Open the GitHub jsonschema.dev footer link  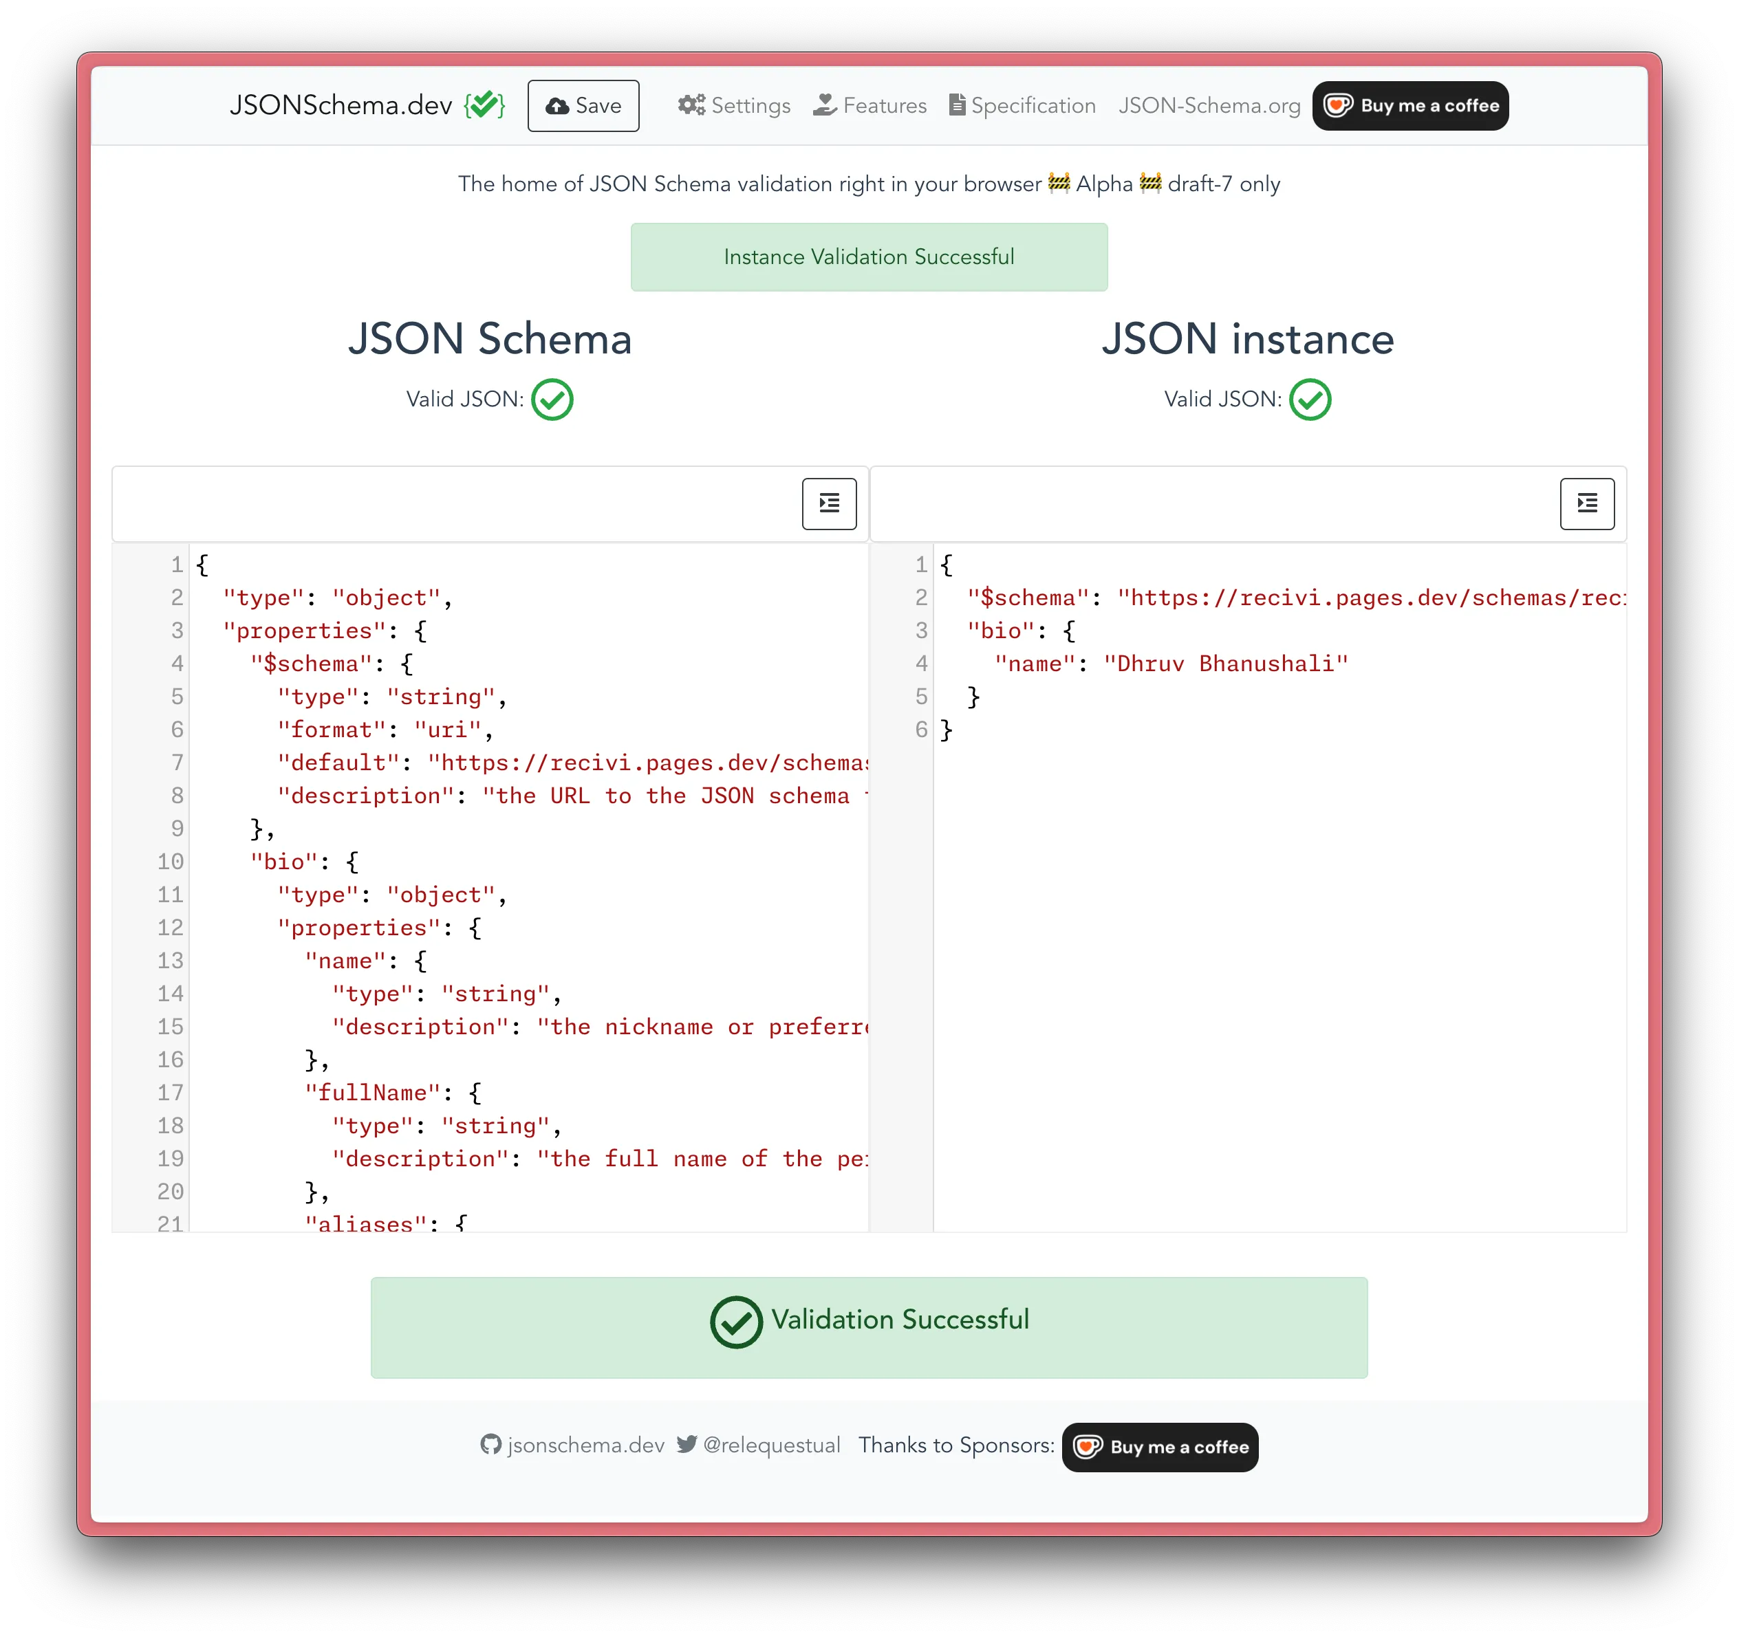point(573,1445)
